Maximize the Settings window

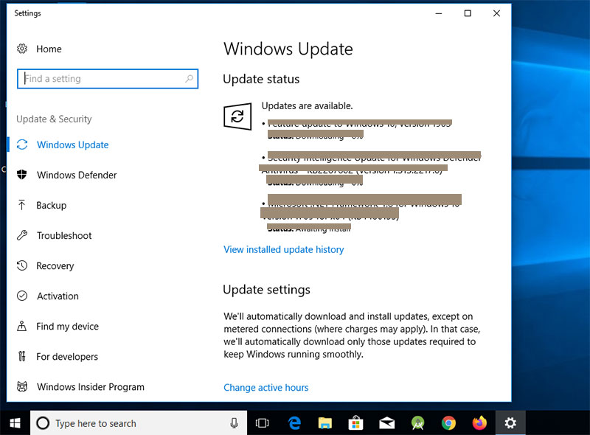[x=468, y=13]
